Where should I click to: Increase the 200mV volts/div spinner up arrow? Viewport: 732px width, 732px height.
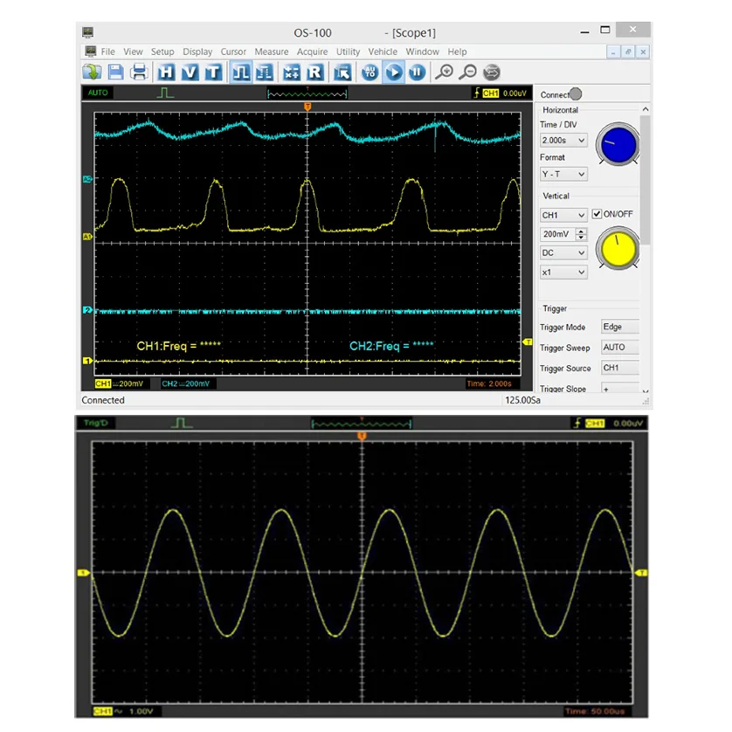[581, 231]
